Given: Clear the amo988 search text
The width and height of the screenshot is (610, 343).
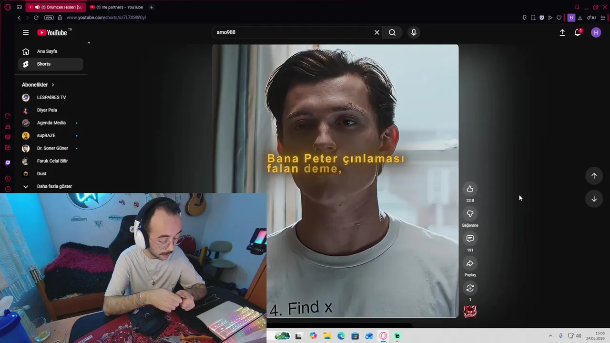Looking at the screenshot, I should (377, 32).
